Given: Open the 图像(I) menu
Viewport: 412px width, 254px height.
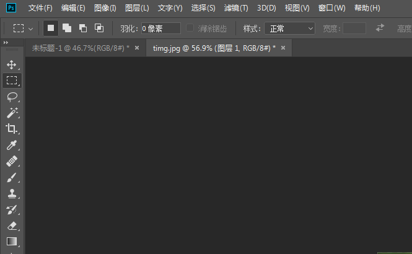Looking at the screenshot, I should 105,8.
